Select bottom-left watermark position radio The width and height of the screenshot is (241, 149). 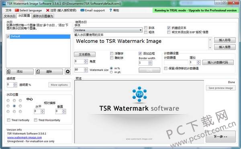coord(8,111)
